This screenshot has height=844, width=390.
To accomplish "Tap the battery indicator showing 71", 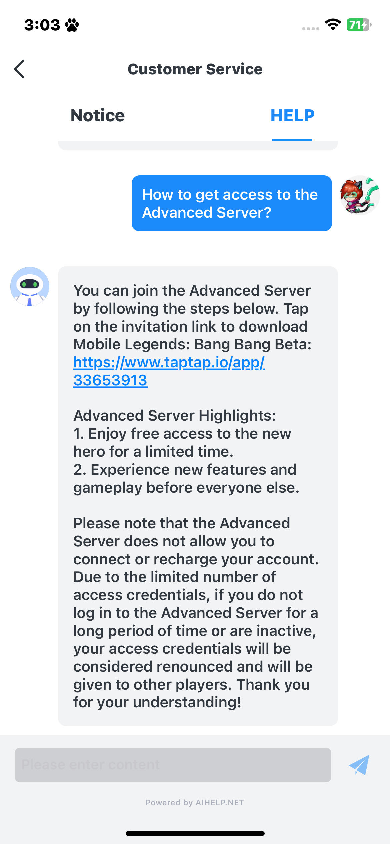I will [359, 25].
